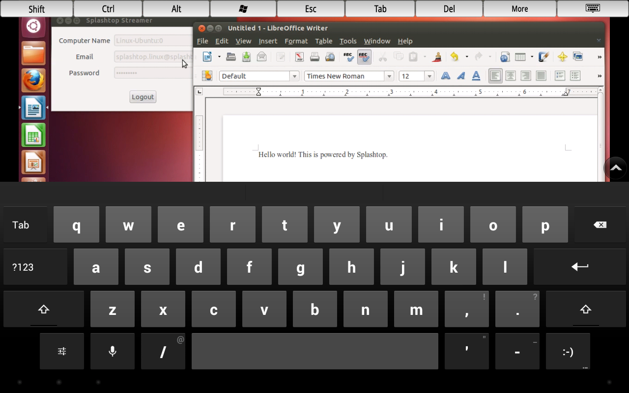629x393 pixels.
Task: Open the Gallery from the toolbar
Action: [578, 57]
